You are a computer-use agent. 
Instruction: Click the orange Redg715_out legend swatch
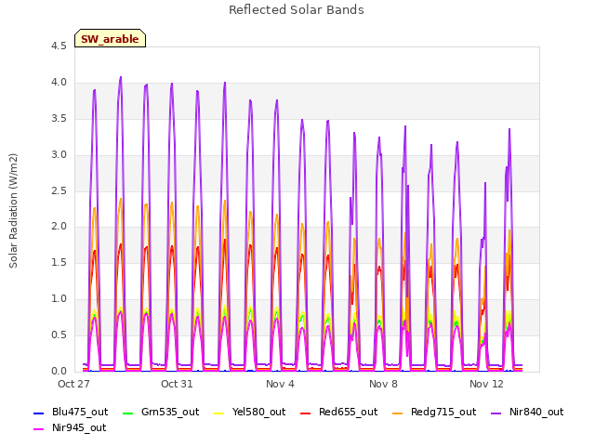(x=397, y=413)
